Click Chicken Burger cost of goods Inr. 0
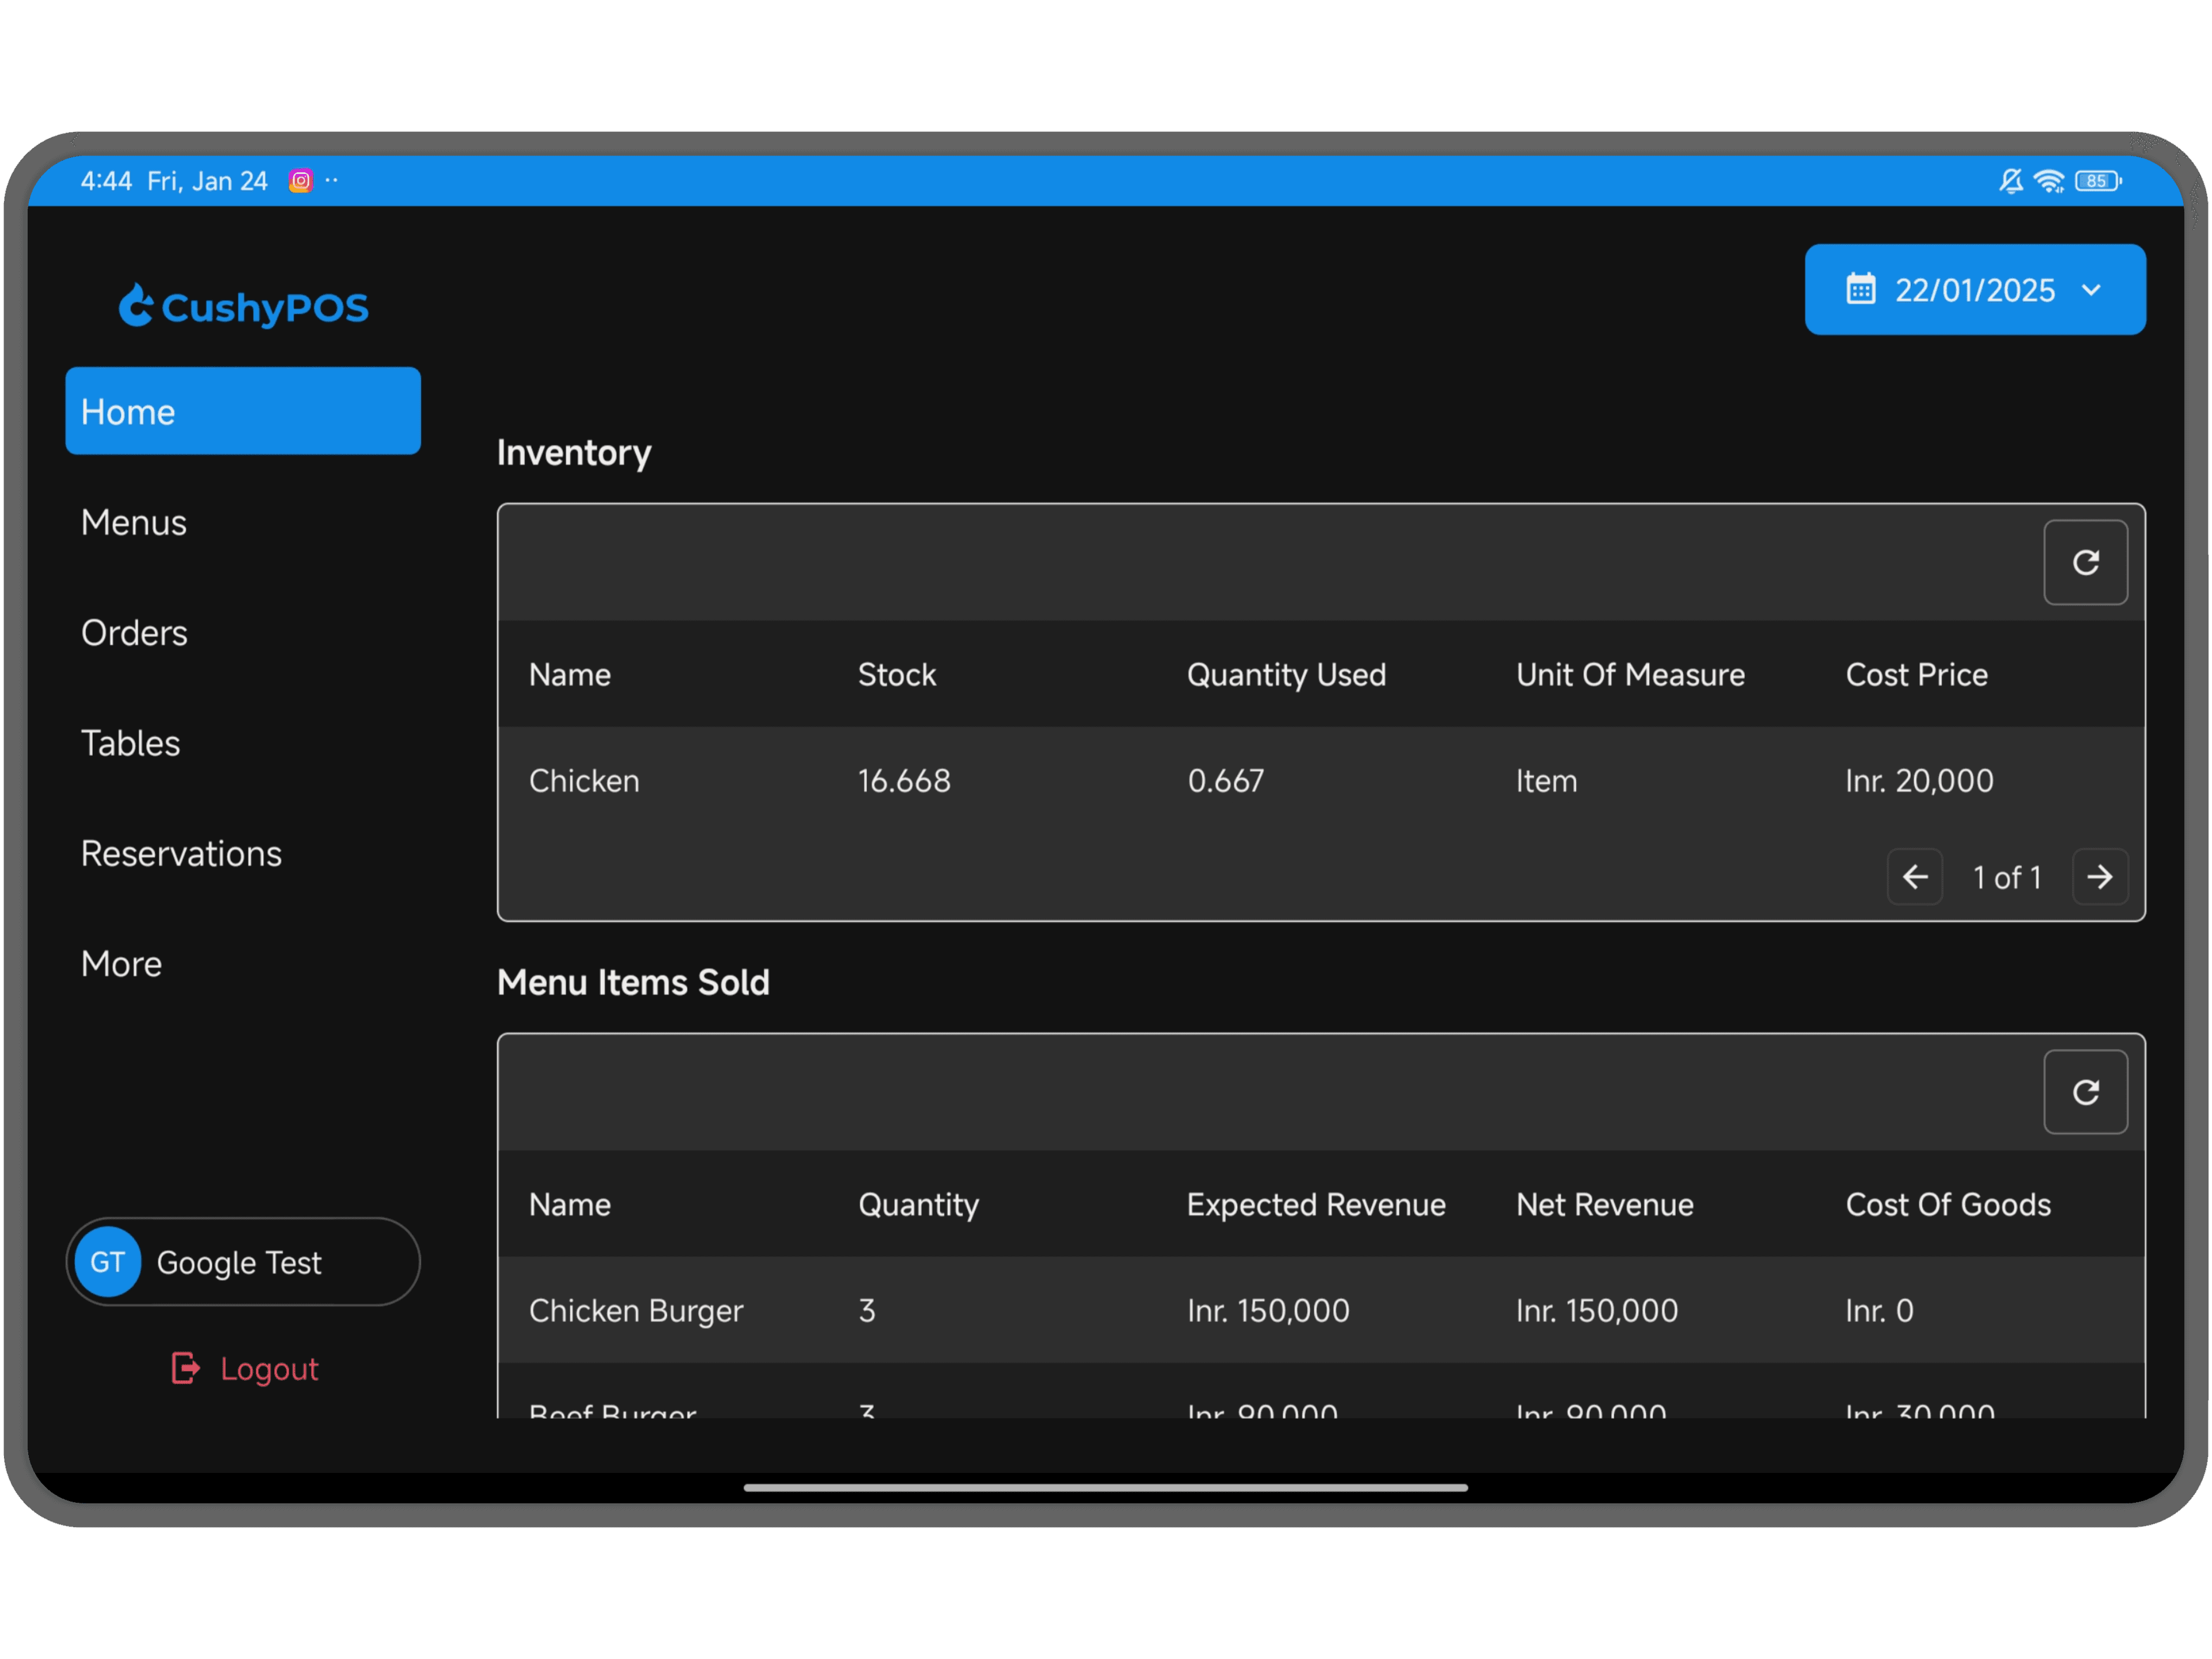Viewport: 2212px width, 1659px height. point(1879,1311)
